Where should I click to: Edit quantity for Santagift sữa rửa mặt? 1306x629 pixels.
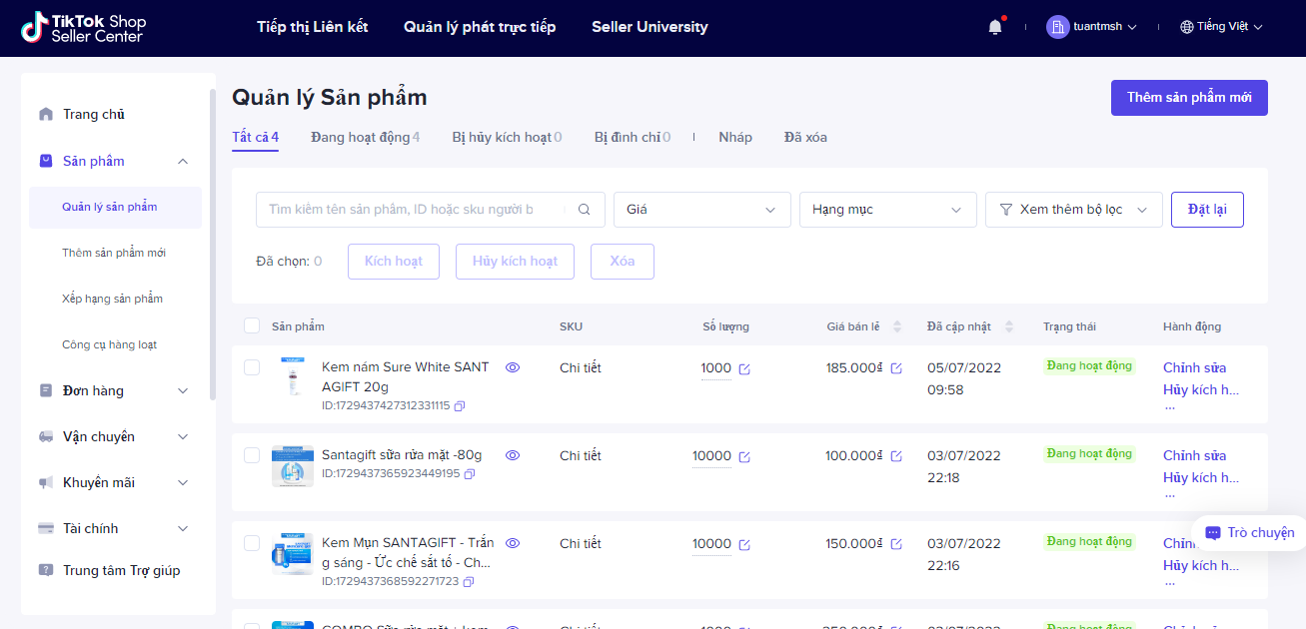click(744, 457)
